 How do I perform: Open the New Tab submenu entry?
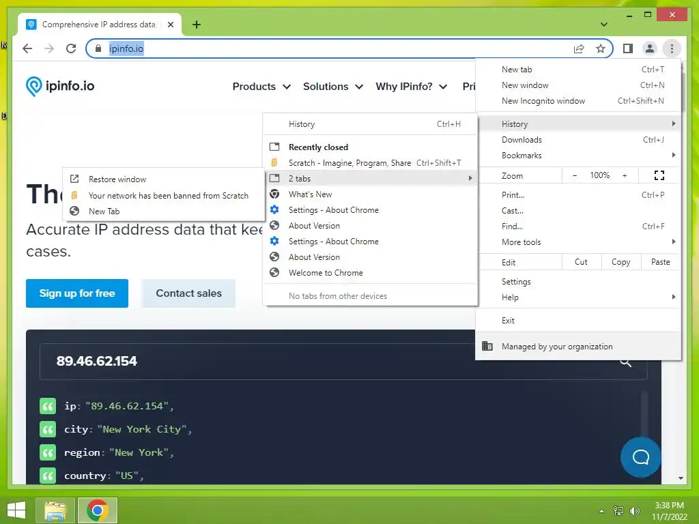pyautogui.click(x=164, y=212)
